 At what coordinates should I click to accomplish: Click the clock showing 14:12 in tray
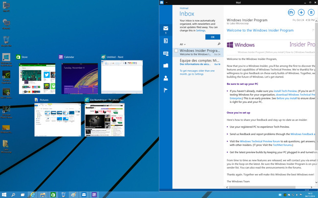[x=310, y=195]
